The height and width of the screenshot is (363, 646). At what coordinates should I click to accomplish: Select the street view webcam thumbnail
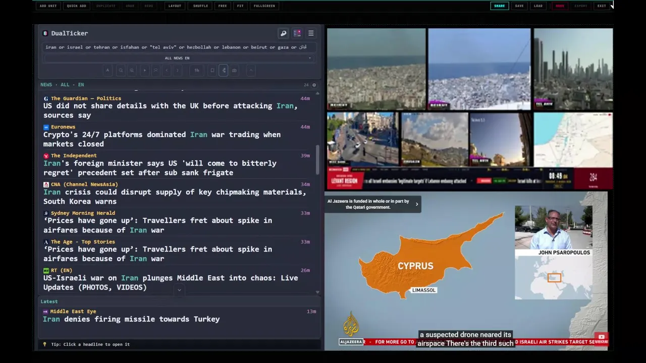[362, 139]
